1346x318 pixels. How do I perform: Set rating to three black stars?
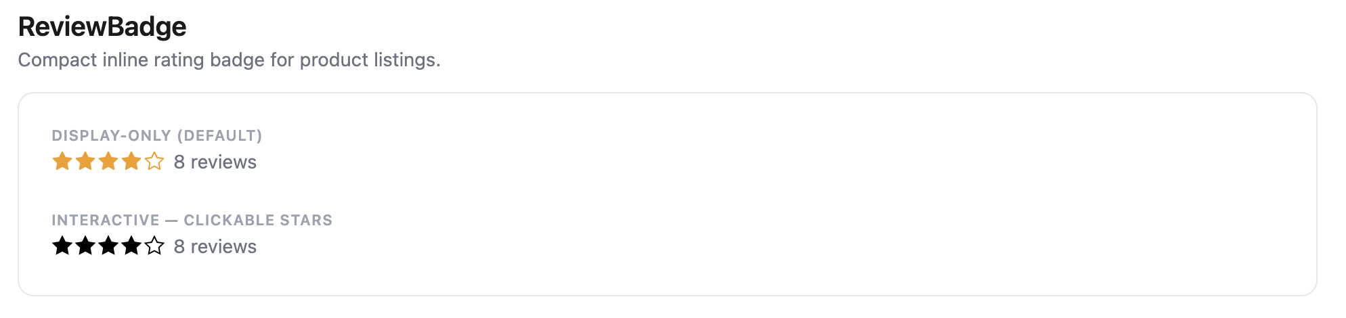point(108,246)
